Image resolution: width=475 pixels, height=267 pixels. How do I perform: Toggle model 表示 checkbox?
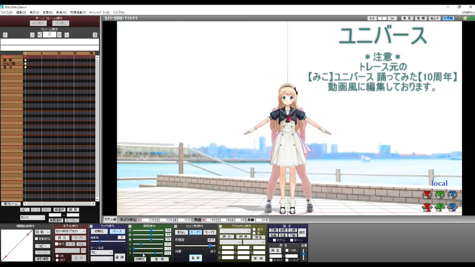click(x=56, y=244)
